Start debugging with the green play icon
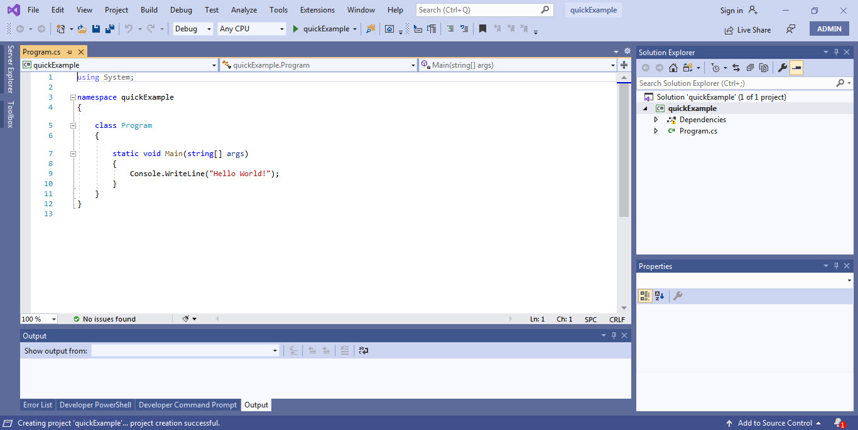 coord(296,29)
